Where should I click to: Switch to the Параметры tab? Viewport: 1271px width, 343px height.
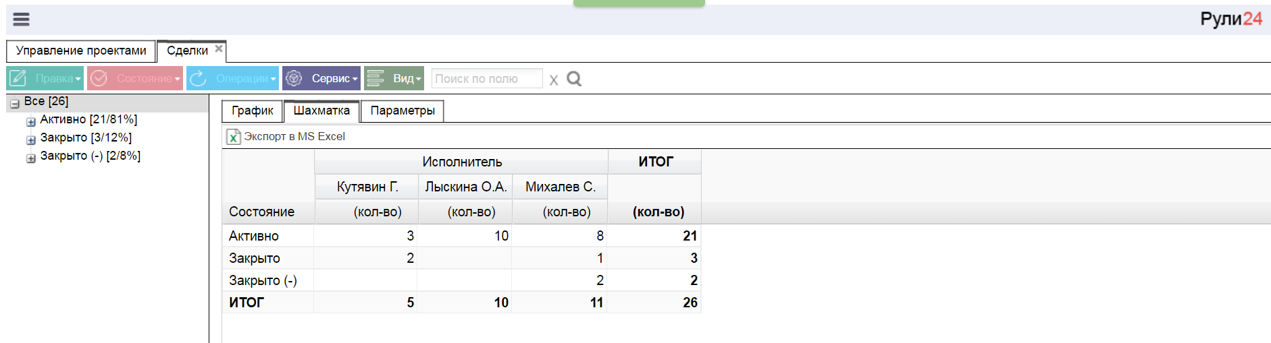(403, 111)
